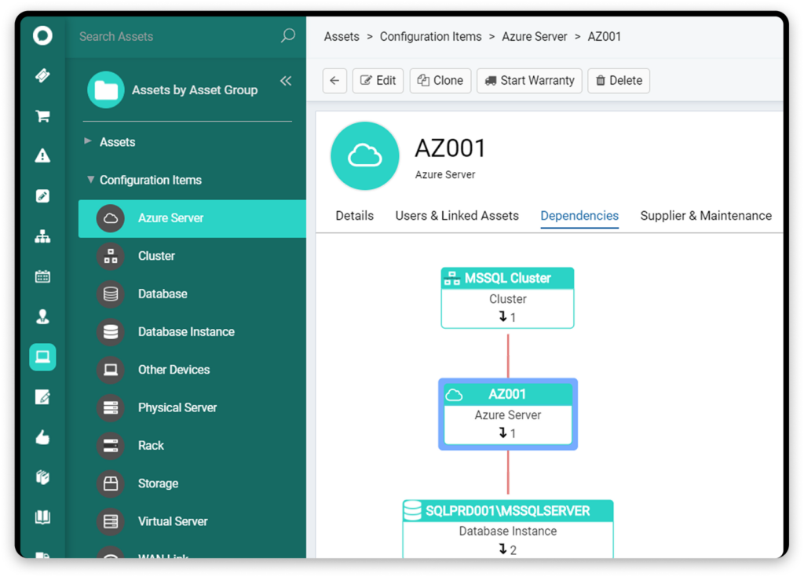Click the thumbs up sidebar icon

point(42,437)
